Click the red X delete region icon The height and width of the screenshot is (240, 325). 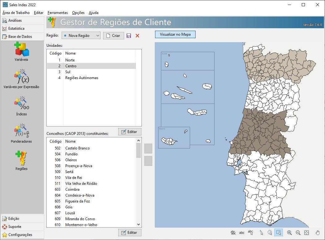click(137, 36)
